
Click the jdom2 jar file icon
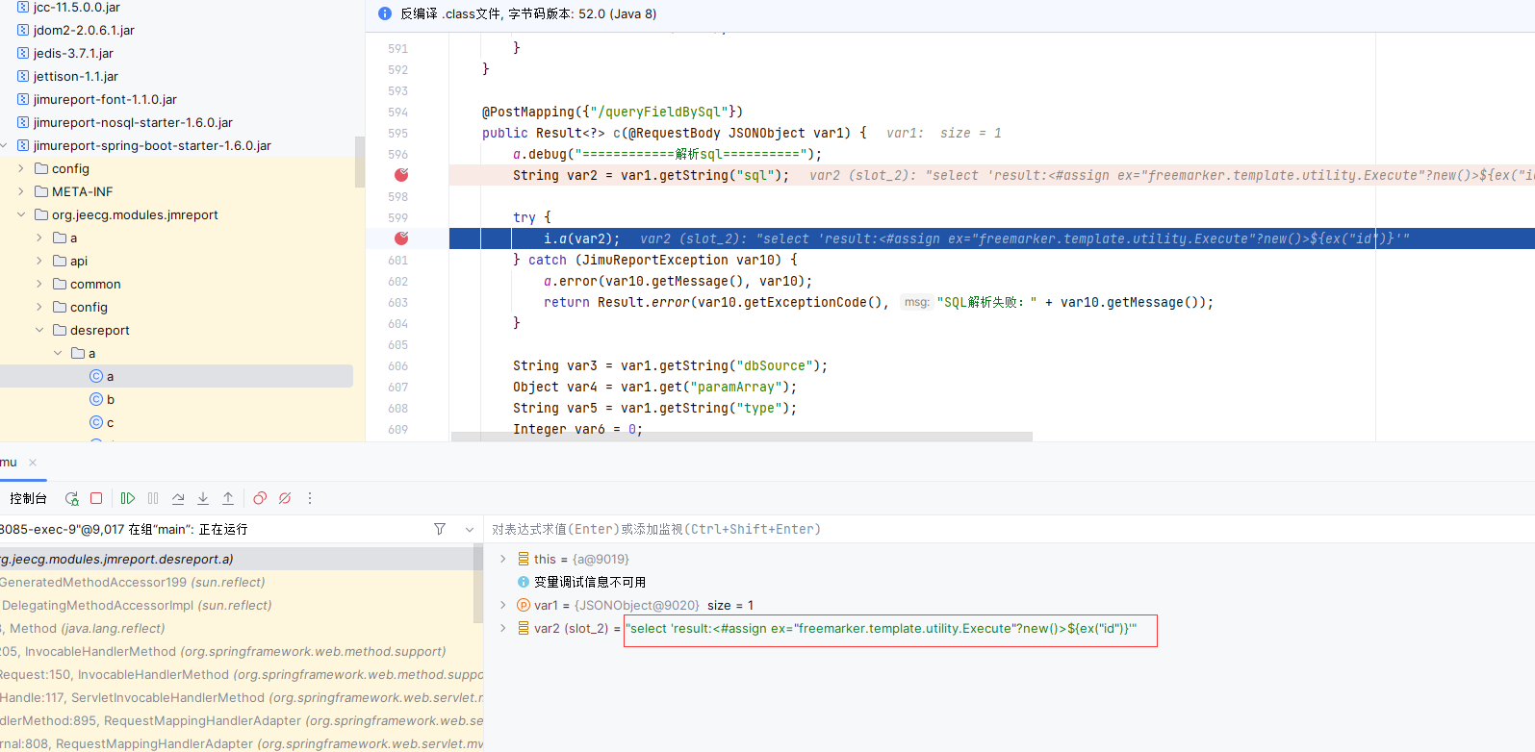[x=23, y=30]
